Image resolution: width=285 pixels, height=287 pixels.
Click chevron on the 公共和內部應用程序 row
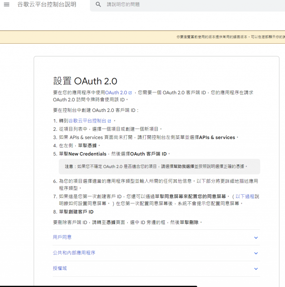[x=256, y=253]
